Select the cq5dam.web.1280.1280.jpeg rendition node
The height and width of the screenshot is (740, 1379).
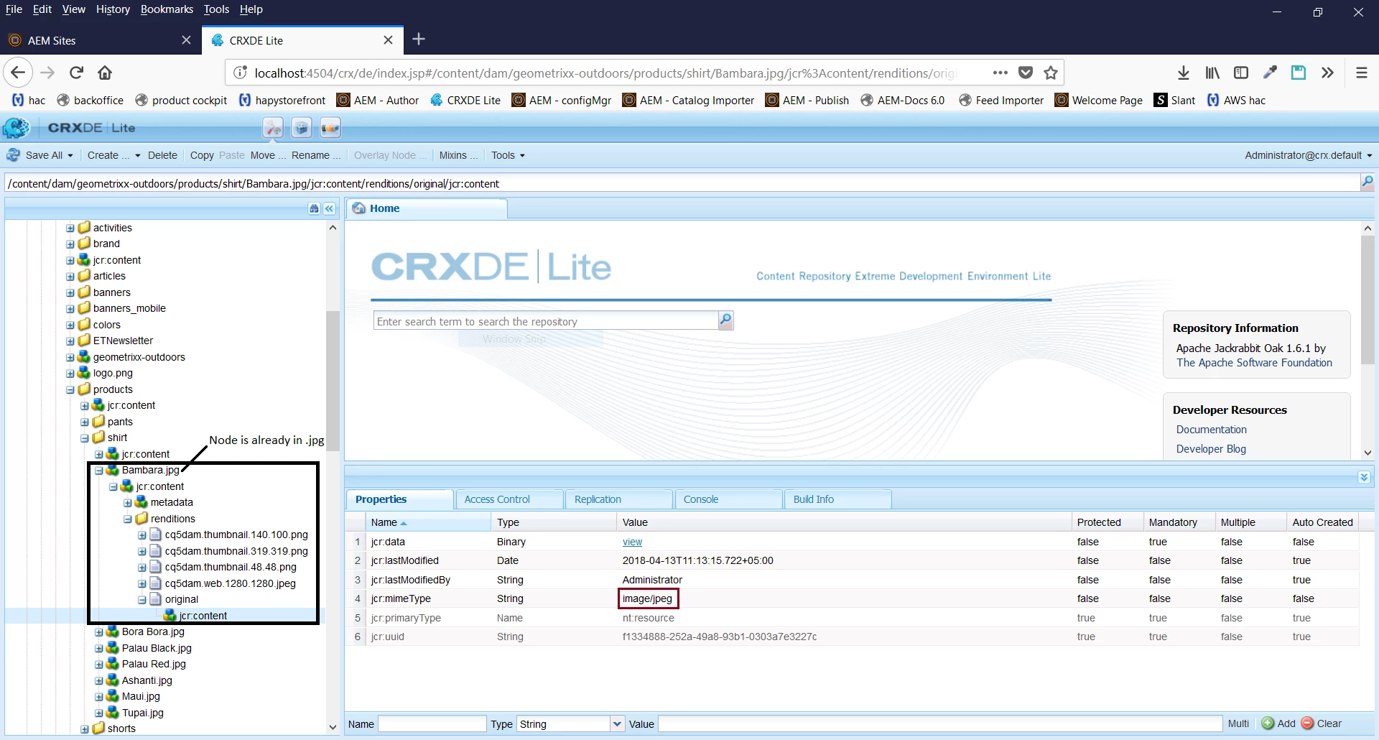click(x=230, y=583)
